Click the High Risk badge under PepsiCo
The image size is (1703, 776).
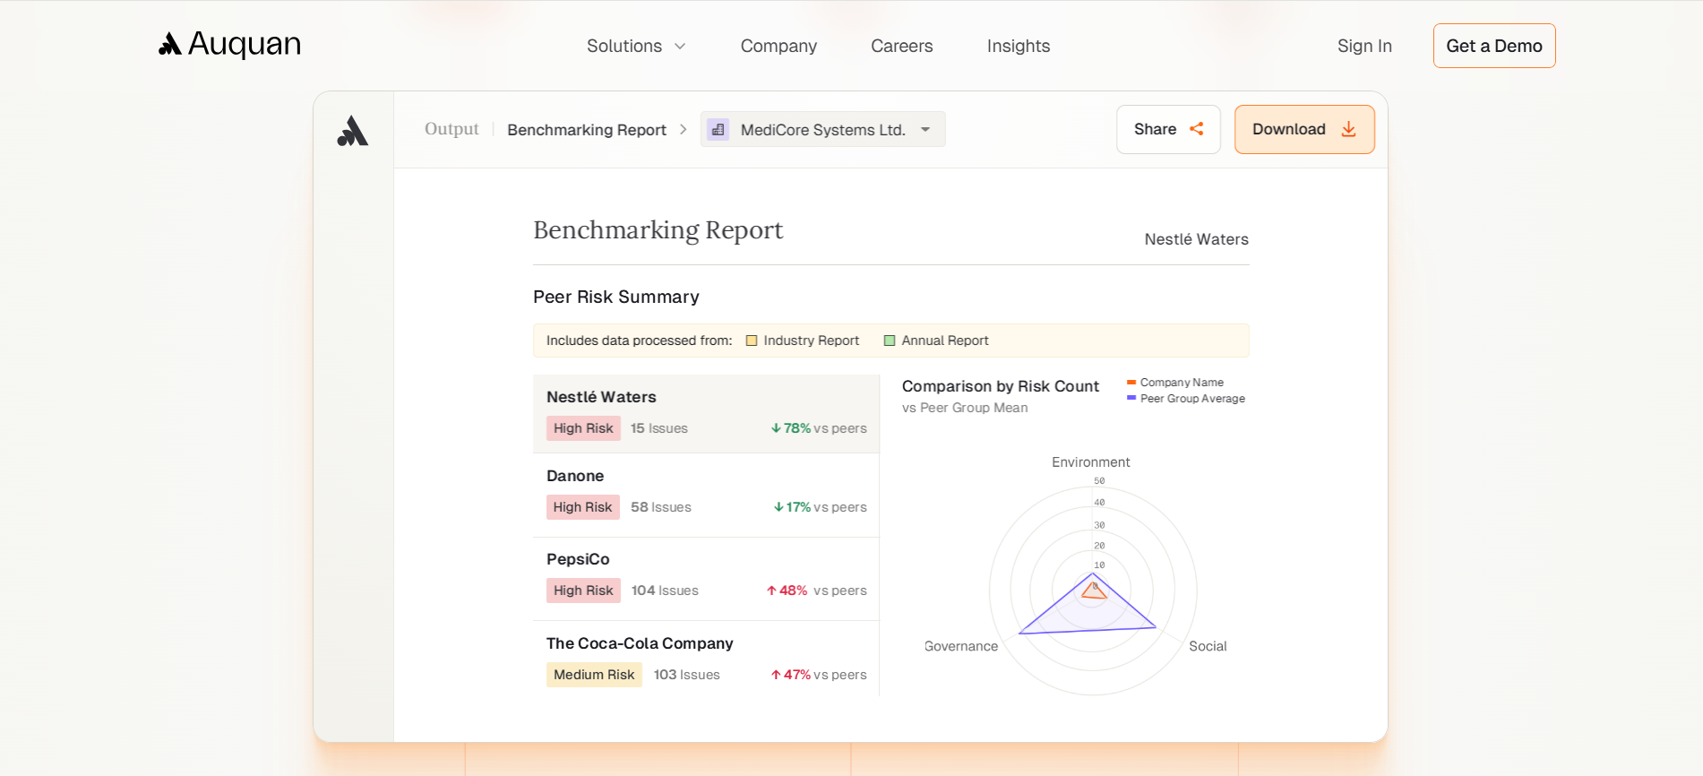tap(583, 591)
